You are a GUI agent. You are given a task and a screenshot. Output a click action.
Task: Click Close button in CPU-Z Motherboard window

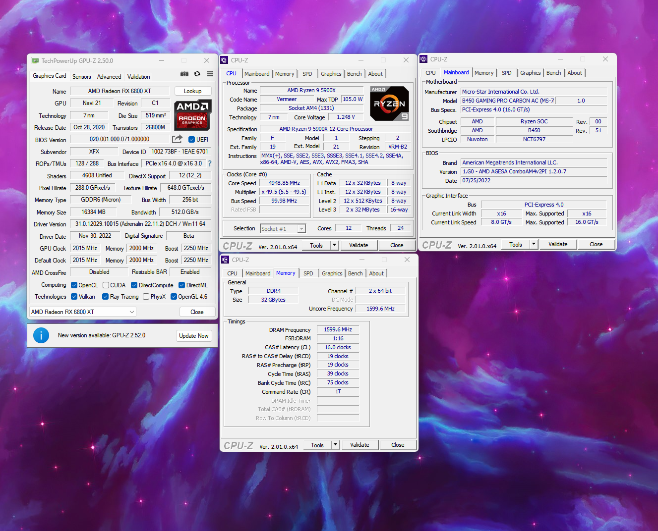596,244
